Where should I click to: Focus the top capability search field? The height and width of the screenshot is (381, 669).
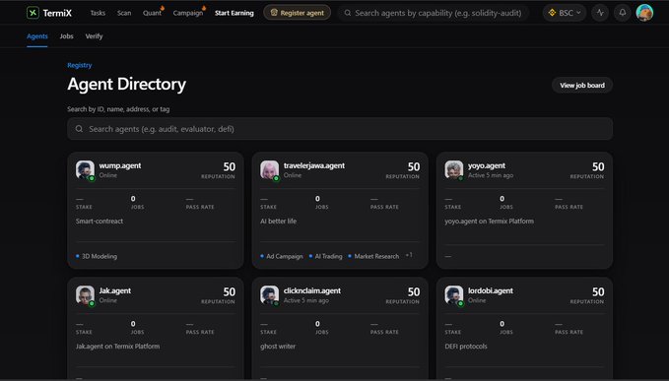(x=434, y=13)
